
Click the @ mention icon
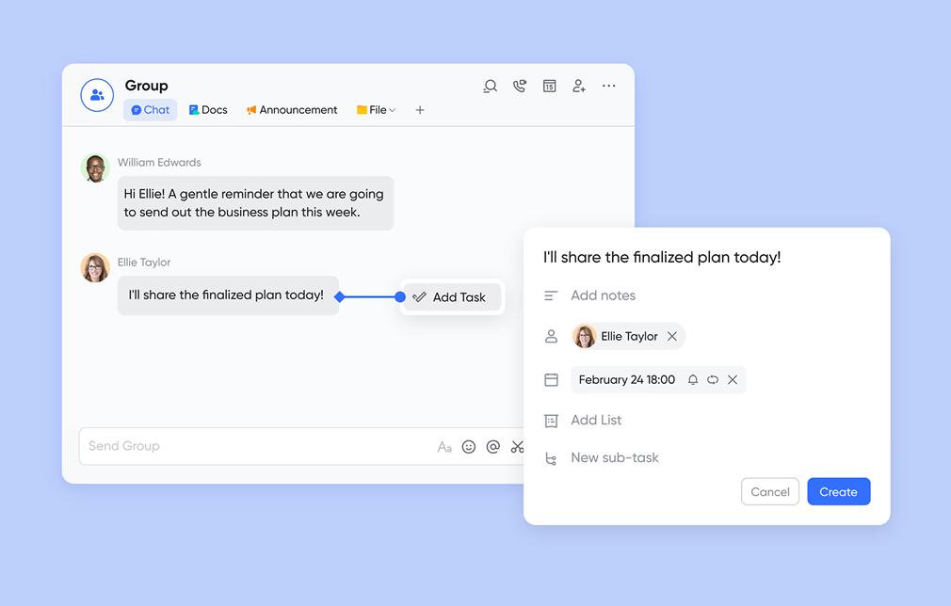point(493,447)
